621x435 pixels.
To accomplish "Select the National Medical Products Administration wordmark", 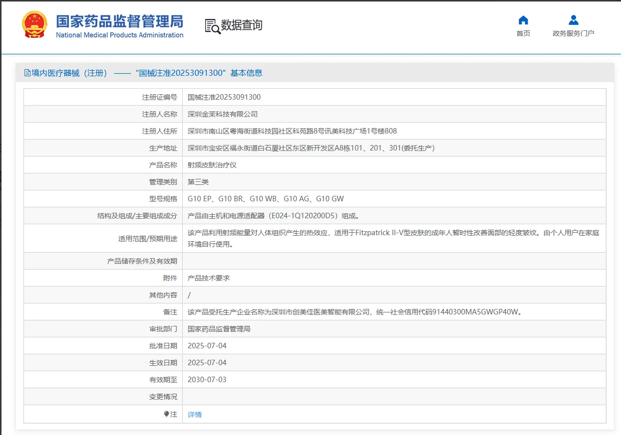I will (x=120, y=35).
